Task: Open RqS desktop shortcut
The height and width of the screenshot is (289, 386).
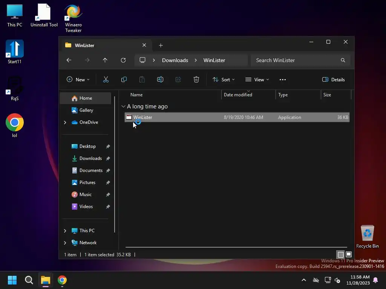Action: (x=15, y=89)
